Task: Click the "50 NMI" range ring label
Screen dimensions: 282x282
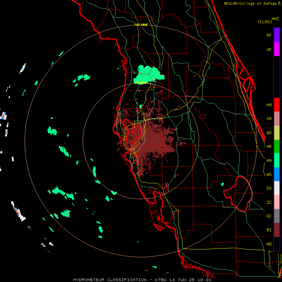Action: tap(141, 83)
